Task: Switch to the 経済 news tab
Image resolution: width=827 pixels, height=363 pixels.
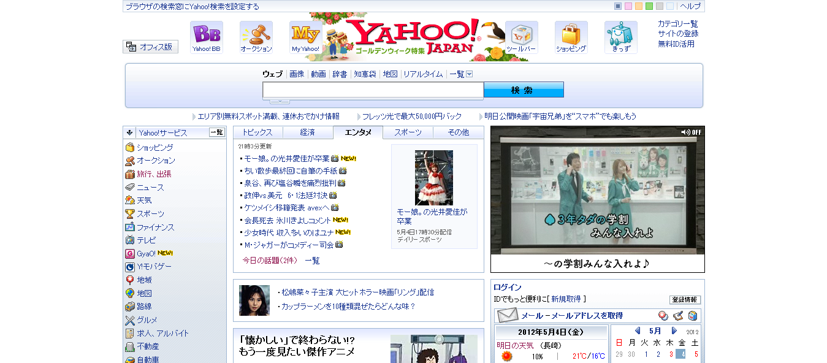Action: [x=308, y=132]
